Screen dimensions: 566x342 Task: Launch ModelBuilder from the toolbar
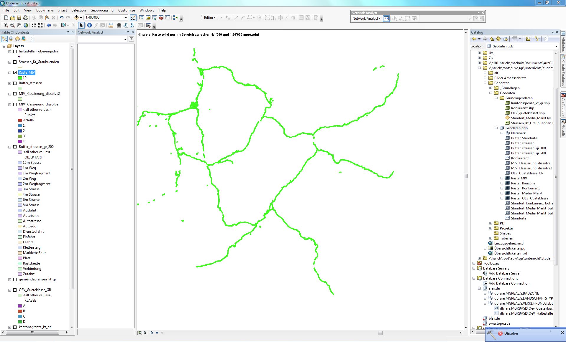[176, 18]
